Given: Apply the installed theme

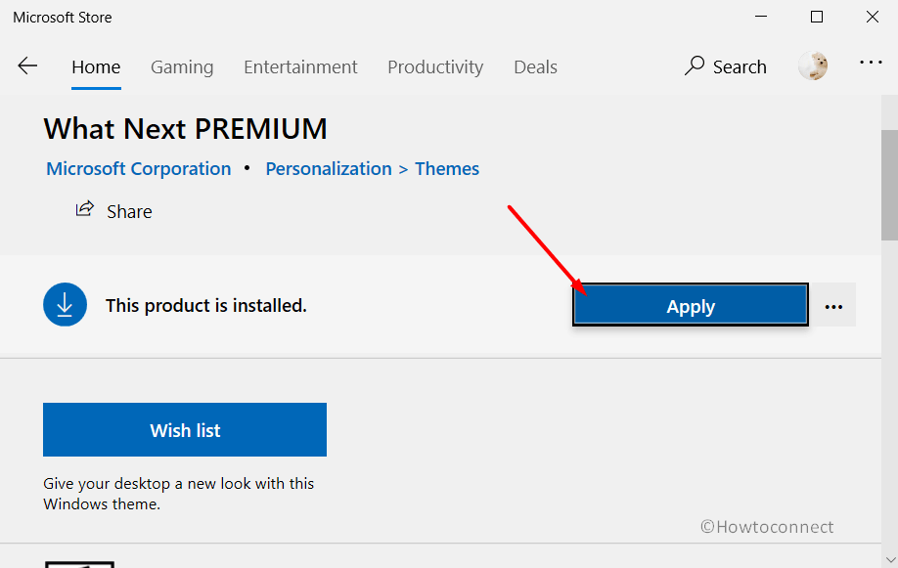Looking at the screenshot, I should tap(690, 305).
